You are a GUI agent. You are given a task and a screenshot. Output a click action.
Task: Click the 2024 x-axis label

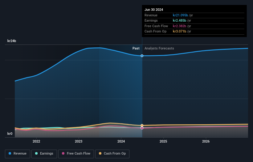[x=121, y=141]
